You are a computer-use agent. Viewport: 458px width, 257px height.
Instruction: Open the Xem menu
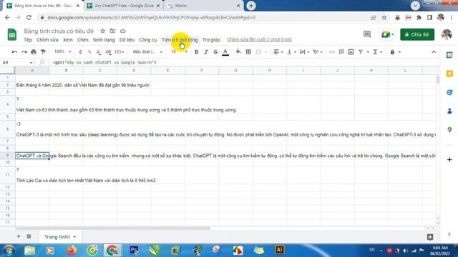tap(68, 40)
